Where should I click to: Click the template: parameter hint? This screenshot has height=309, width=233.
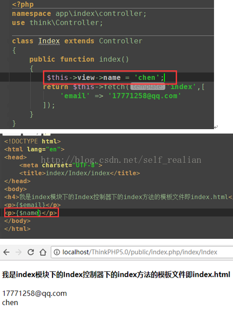pos(148,87)
